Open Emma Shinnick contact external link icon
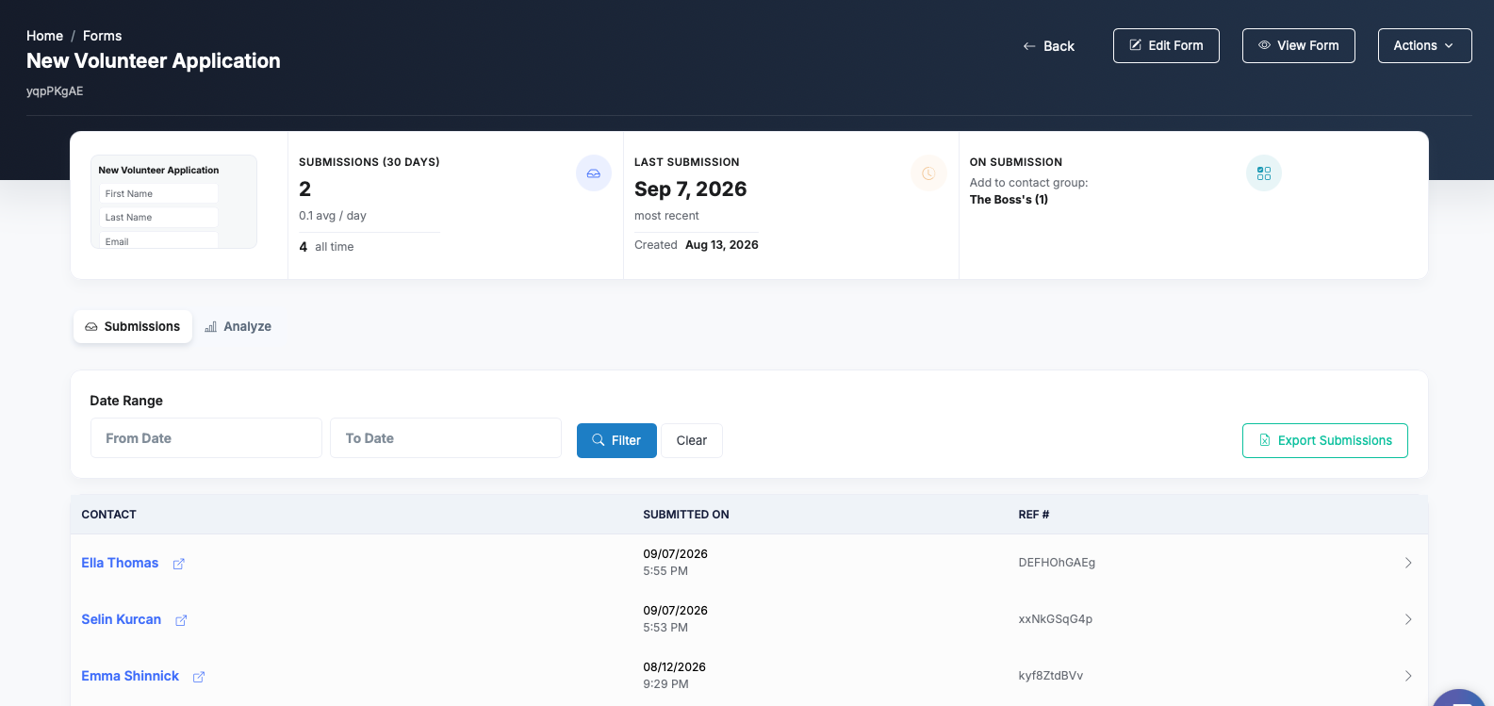Image resolution: width=1494 pixels, height=706 pixels. tap(199, 677)
